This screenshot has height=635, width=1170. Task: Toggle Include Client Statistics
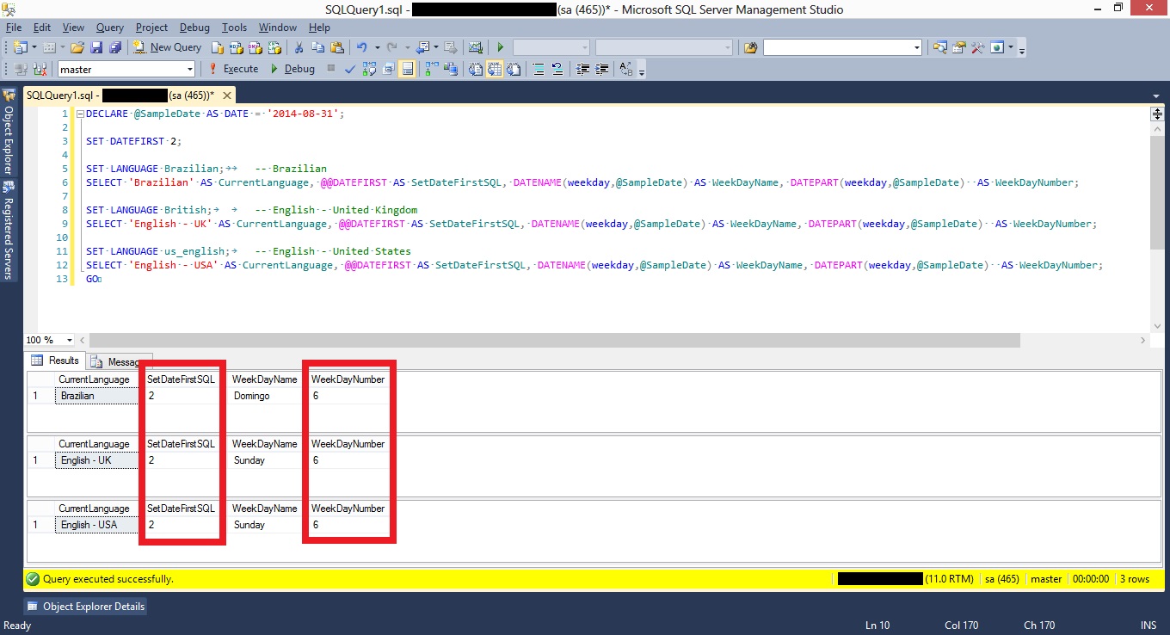point(451,69)
